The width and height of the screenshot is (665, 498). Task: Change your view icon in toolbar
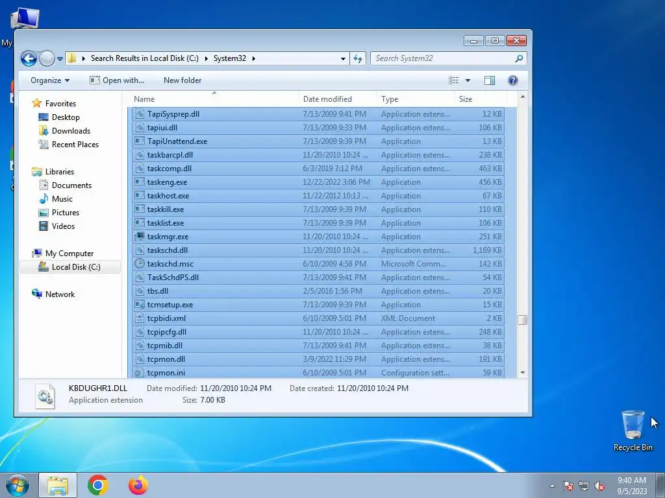454,80
